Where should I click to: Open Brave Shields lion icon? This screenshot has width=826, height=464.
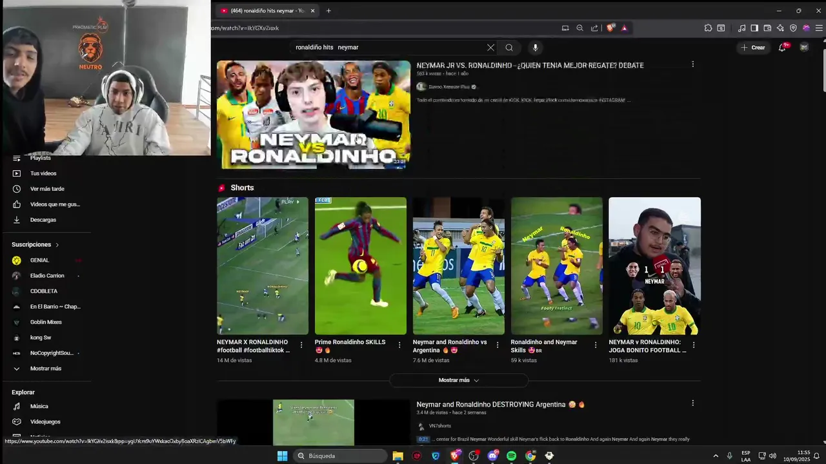click(610, 28)
